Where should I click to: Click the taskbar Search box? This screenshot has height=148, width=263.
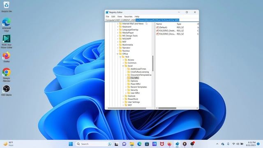pos(94,144)
